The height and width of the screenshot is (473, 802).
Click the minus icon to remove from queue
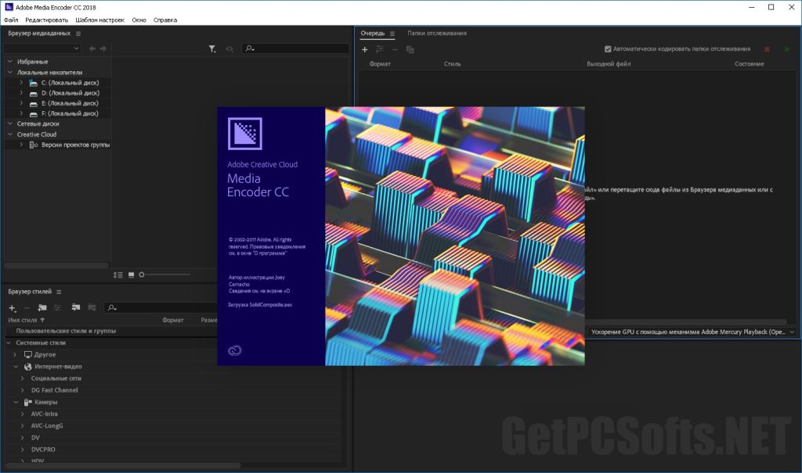pyautogui.click(x=395, y=49)
